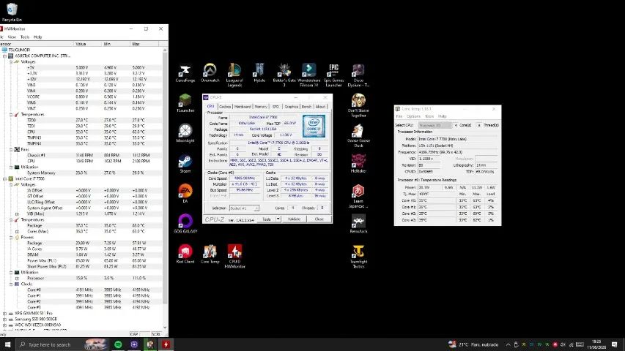The height and width of the screenshot is (351, 625).
Task: Open the Options menu in Core Temp
Action: coord(413,116)
